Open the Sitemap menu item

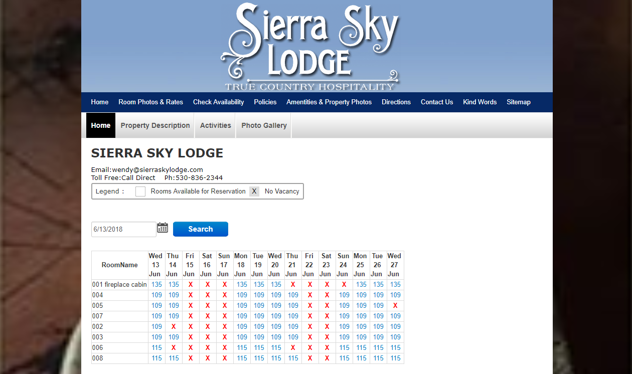click(x=519, y=102)
